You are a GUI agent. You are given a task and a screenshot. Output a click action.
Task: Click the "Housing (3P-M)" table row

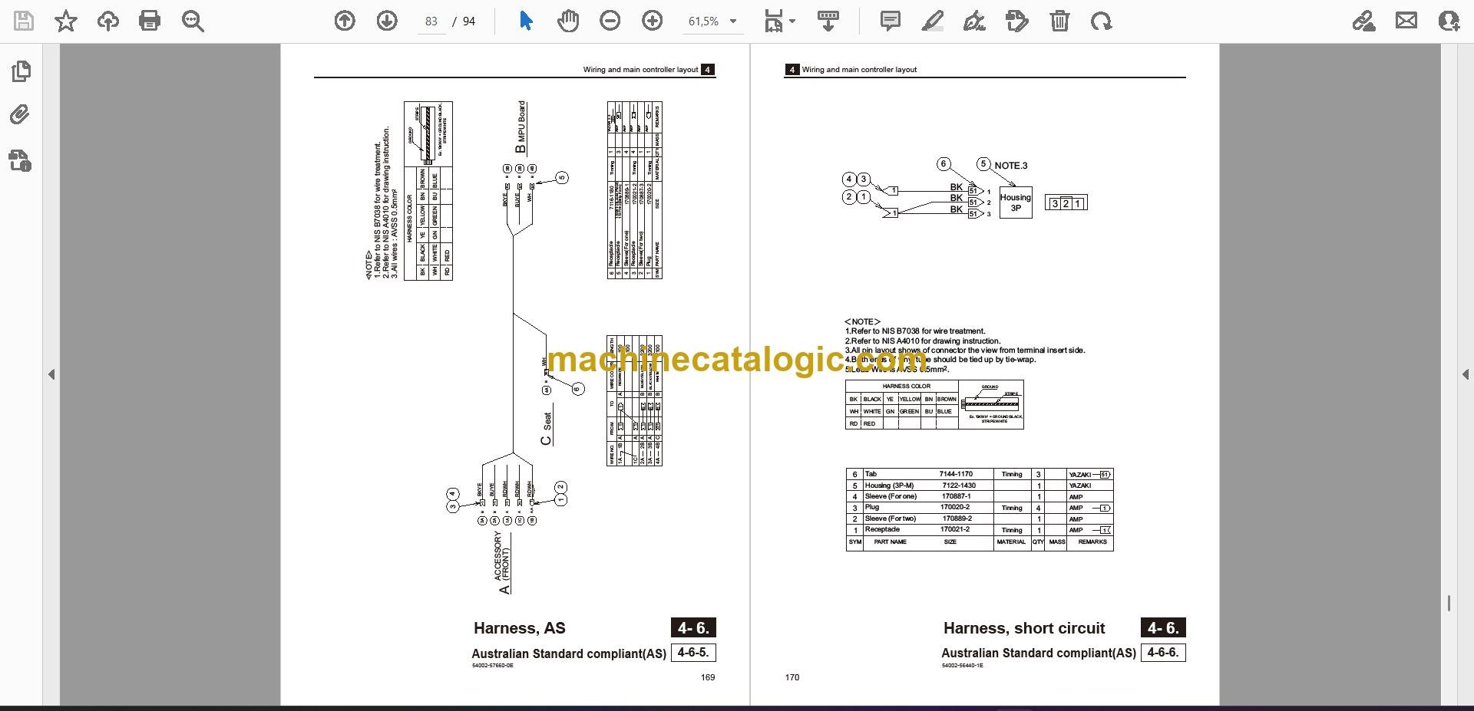980,486
